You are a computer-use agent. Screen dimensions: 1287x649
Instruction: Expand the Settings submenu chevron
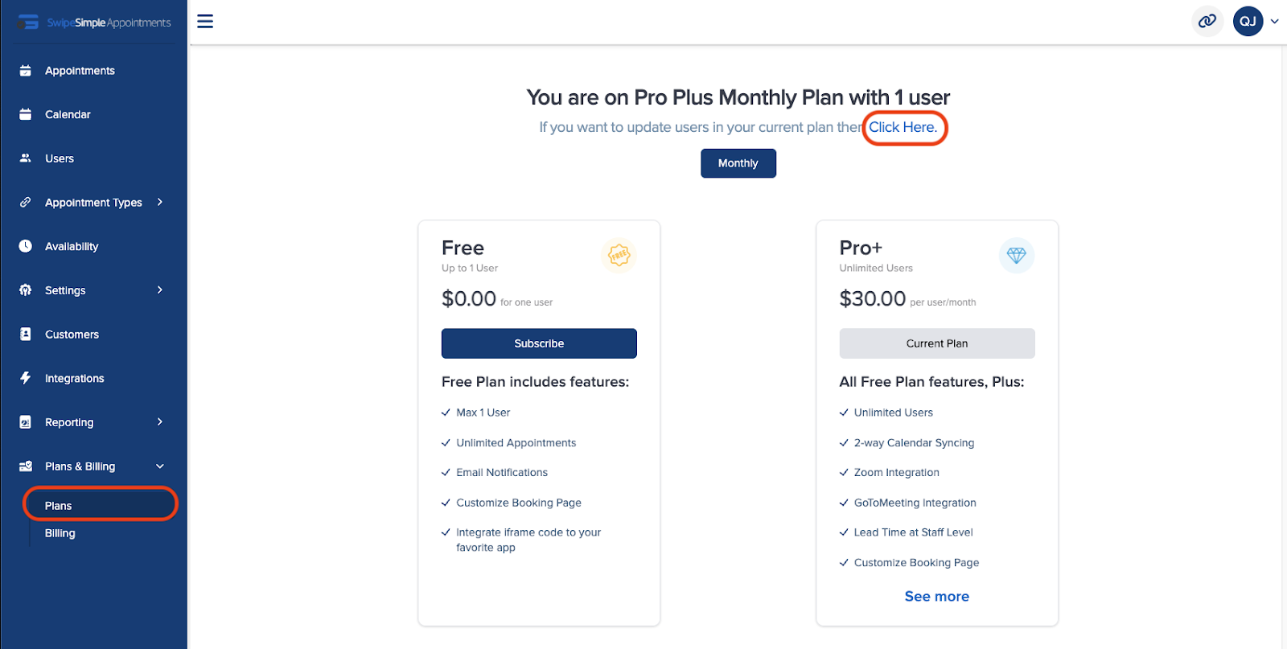(160, 290)
